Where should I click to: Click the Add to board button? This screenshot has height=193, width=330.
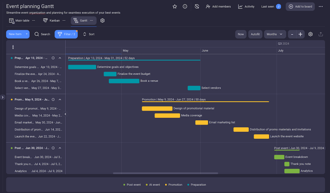click(300, 6)
